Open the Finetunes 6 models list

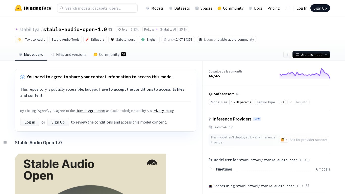(323, 169)
